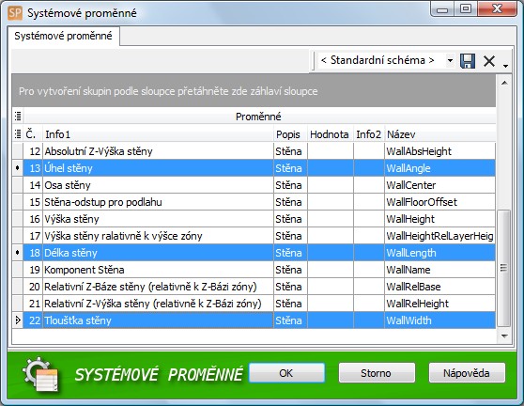Open the column chooser icon beside Č. header
The width and height of the screenshot is (524, 406).
(18, 134)
